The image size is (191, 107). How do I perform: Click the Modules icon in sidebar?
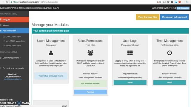(1, 20)
